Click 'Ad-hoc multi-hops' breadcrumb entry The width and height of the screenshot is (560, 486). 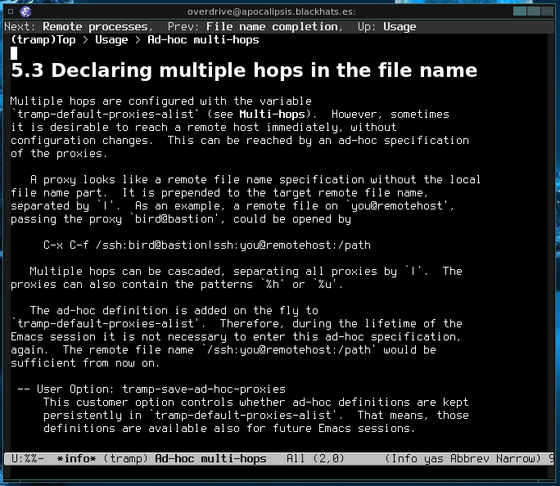tap(203, 39)
